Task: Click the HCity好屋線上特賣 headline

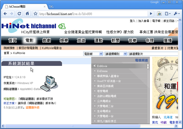Action: [x=35, y=32]
